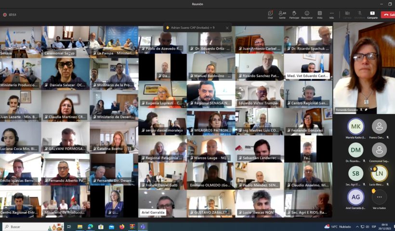
Task: Select the MK Mariela Kasko participant avatar
Action: point(355,127)
